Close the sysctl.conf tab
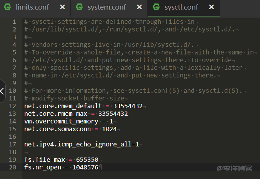The image size is (260, 179). pyautogui.click(x=212, y=7)
